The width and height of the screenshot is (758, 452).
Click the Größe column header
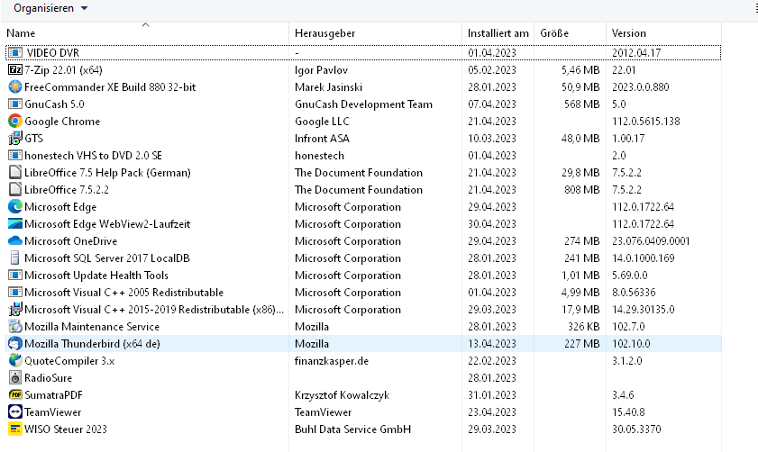click(570, 33)
